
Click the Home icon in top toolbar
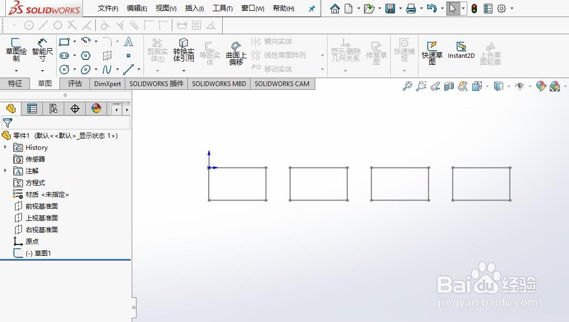pyautogui.click(x=335, y=9)
